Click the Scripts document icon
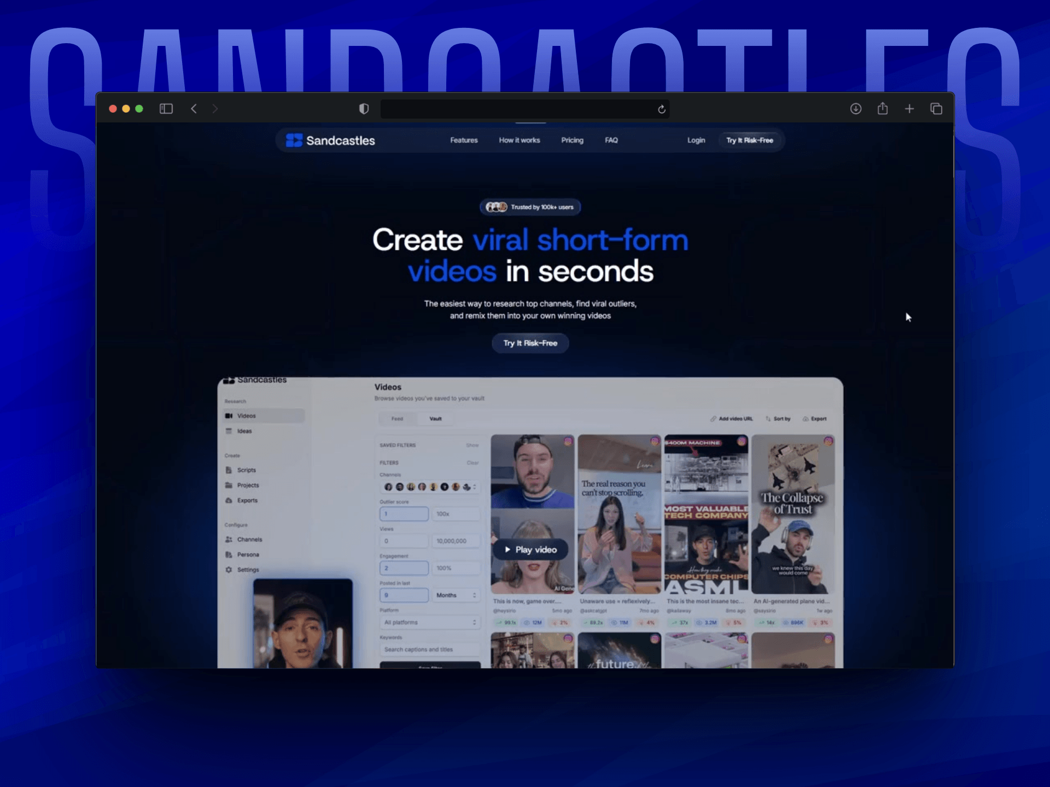 pyautogui.click(x=229, y=470)
